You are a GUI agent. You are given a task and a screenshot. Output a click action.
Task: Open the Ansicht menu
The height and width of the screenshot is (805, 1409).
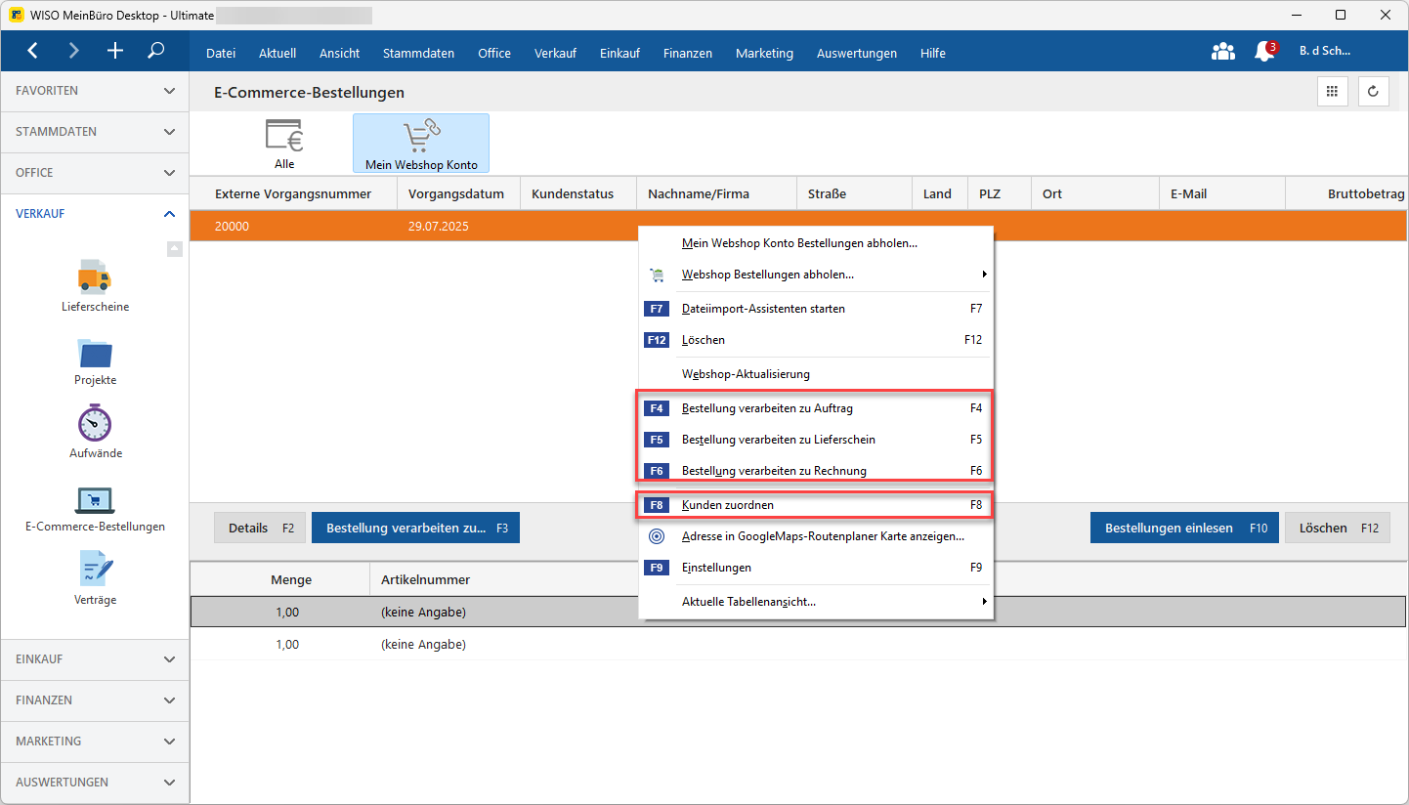coord(339,54)
